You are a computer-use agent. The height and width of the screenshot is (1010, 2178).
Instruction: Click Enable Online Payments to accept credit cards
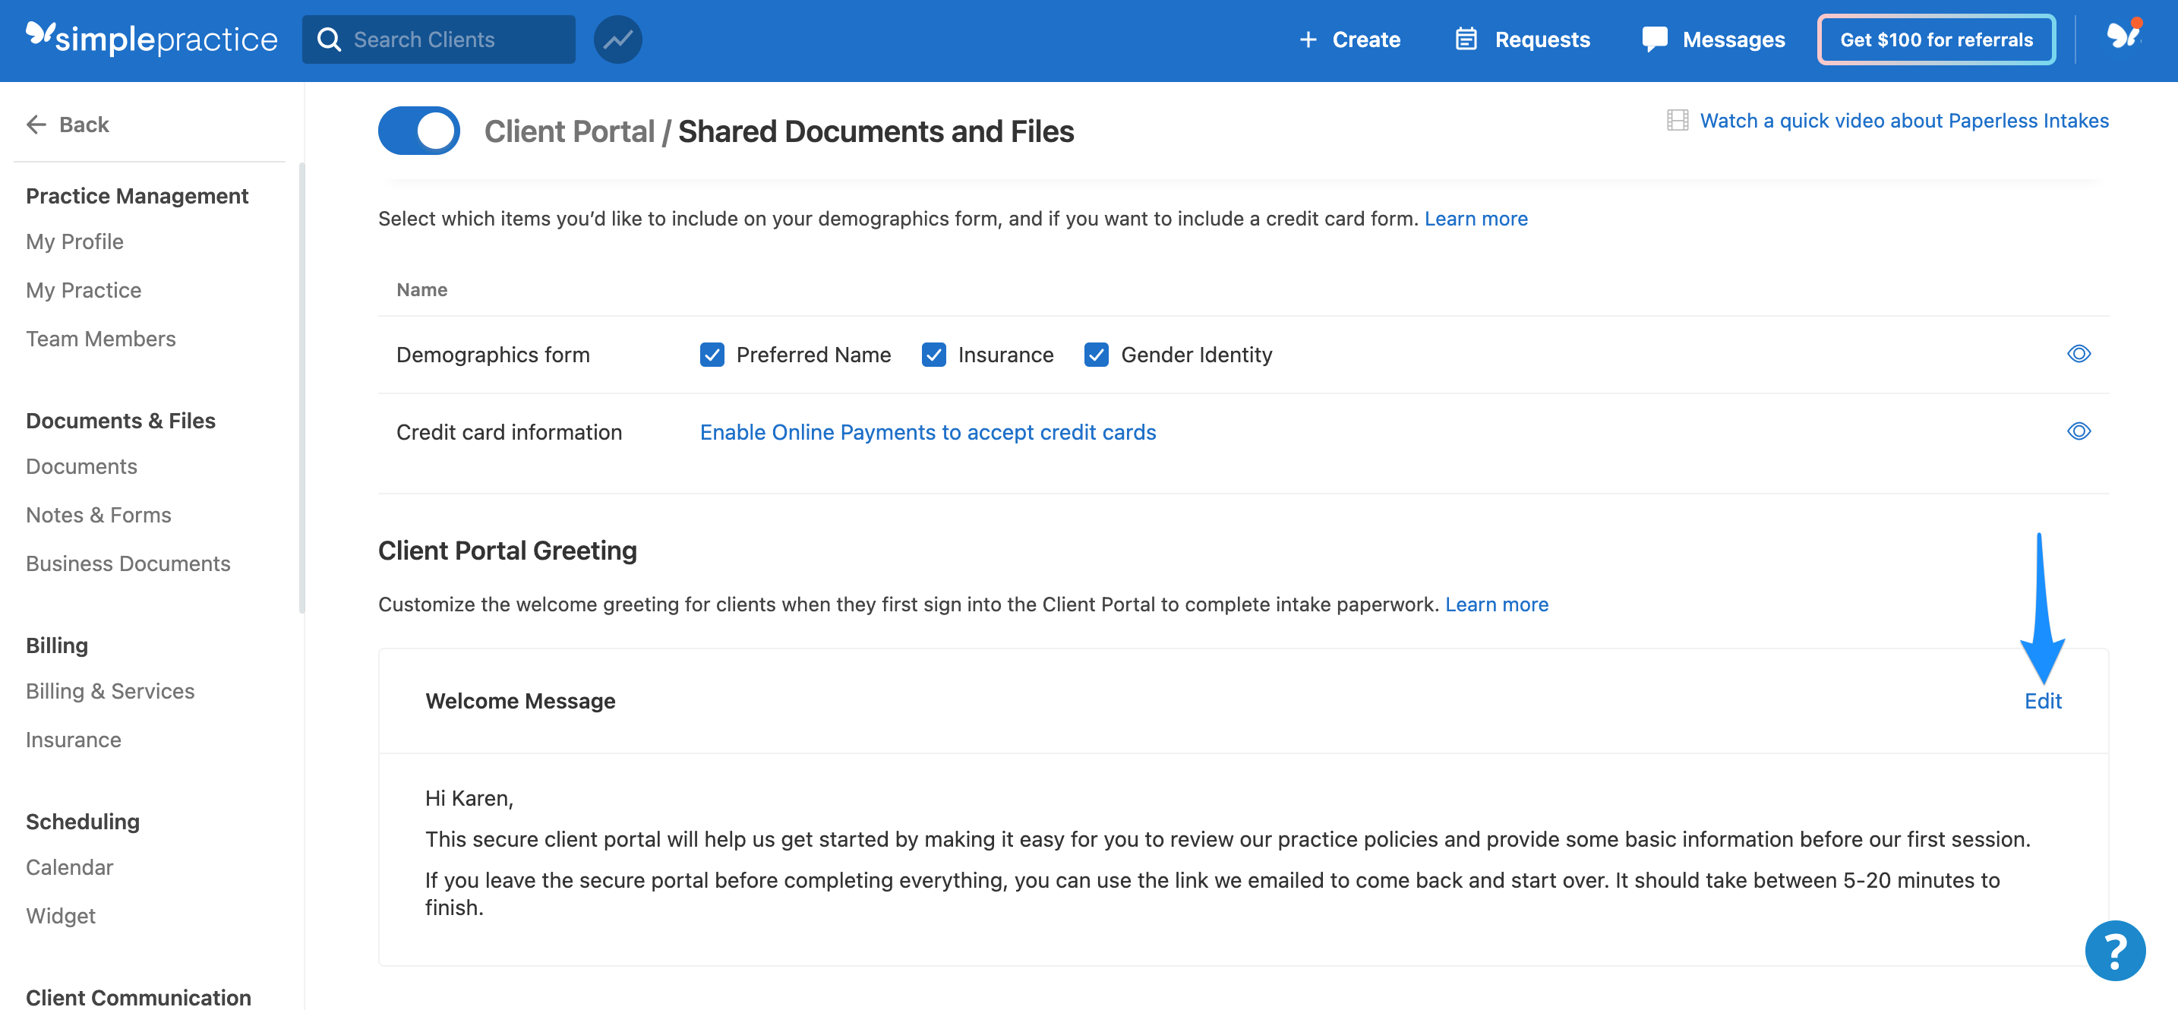[927, 432]
